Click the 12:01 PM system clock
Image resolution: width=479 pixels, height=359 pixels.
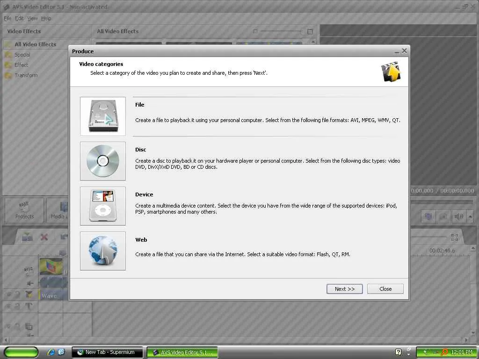pyautogui.click(x=462, y=352)
